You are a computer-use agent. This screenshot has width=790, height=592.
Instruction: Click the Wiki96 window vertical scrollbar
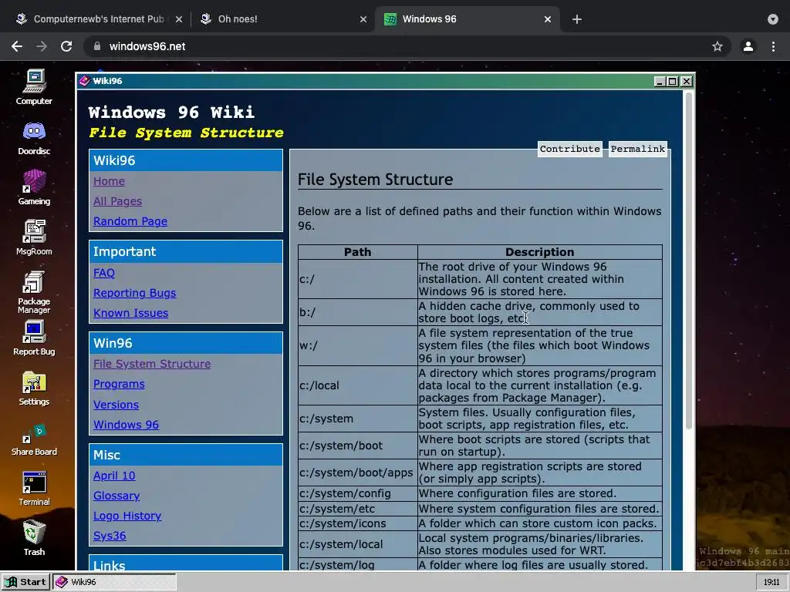[x=689, y=260]
